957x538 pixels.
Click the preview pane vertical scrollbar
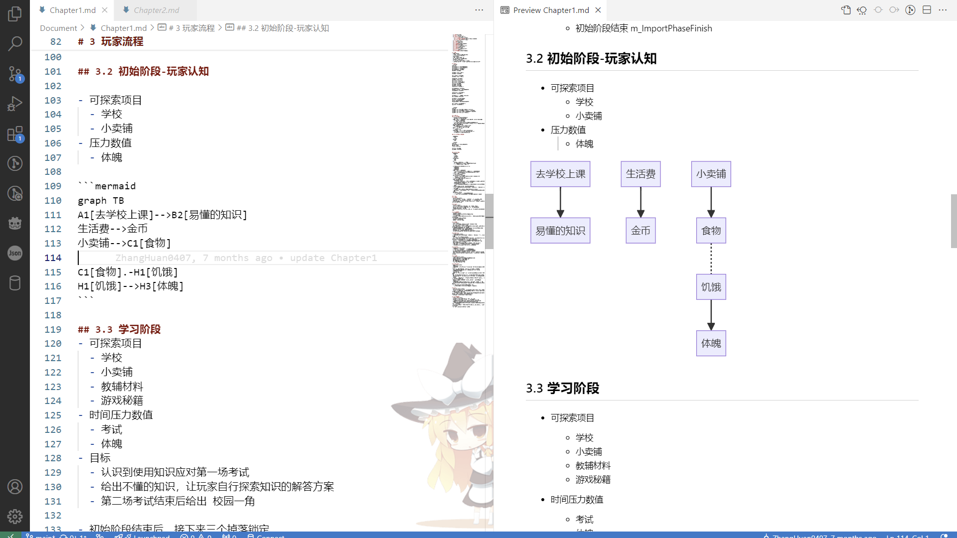954,221
